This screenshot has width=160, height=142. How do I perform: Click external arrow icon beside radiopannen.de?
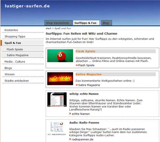tap(70, 140)
